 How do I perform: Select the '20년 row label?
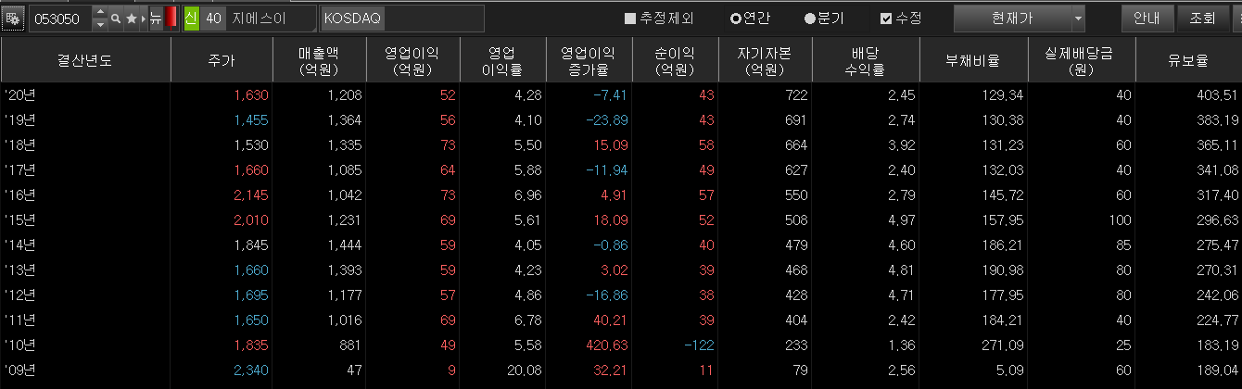click(x=19, y=94)
